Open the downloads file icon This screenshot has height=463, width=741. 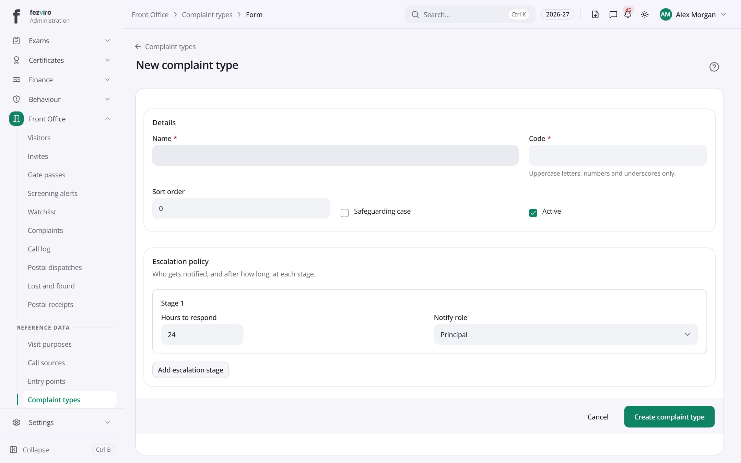click(595, 14)
